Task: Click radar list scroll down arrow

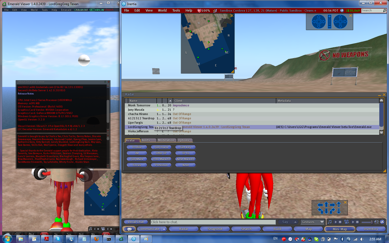Action: tap(381, 133)
